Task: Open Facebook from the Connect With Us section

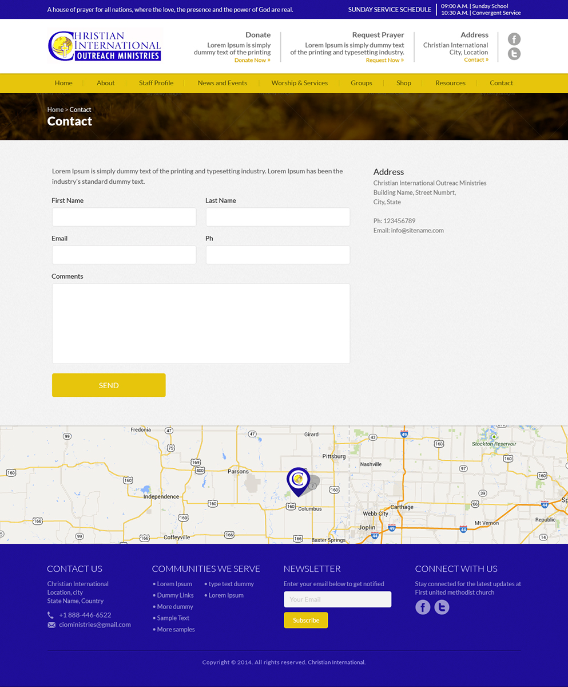Action: click(x=423, y=607)
